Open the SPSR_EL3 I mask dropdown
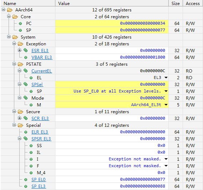 tap(166, 159)
